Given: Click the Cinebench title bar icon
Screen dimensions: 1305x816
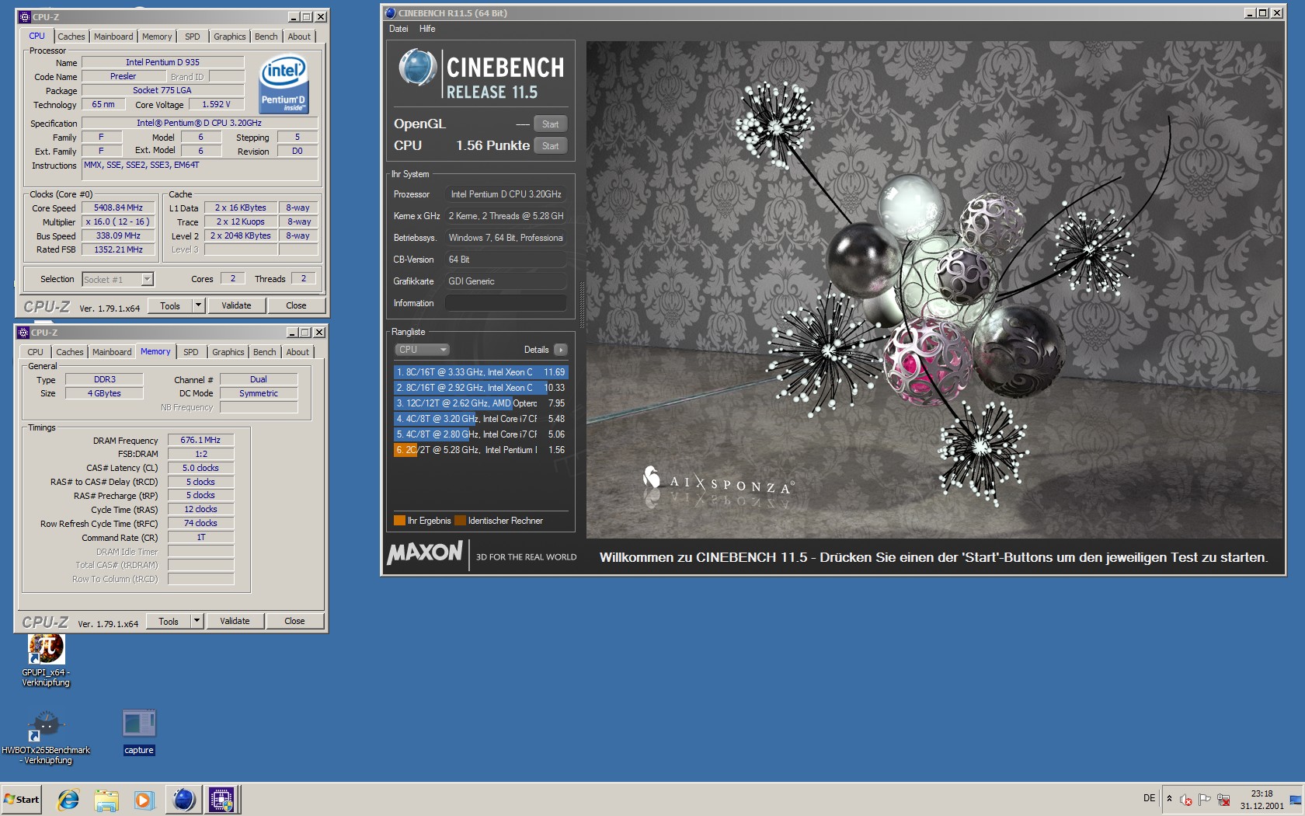Looking at the screenshot, I should (390, 13).
